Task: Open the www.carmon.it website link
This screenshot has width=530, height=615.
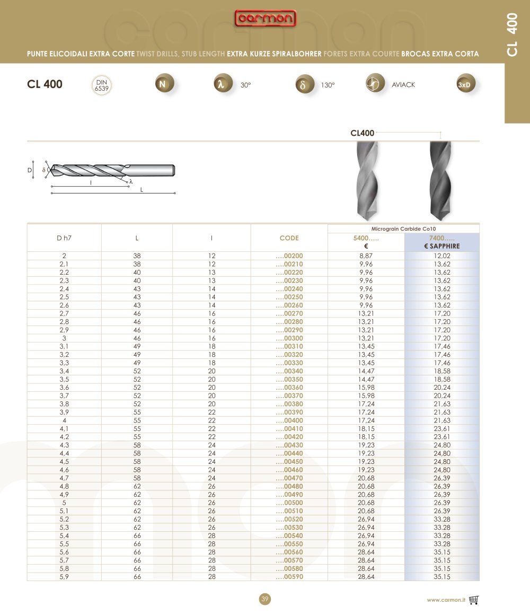Action: point(446,600)
